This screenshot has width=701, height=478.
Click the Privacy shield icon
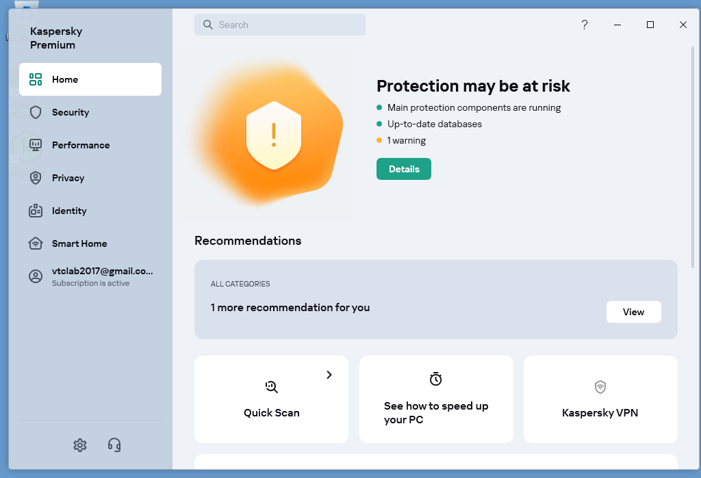coord(36,178)
